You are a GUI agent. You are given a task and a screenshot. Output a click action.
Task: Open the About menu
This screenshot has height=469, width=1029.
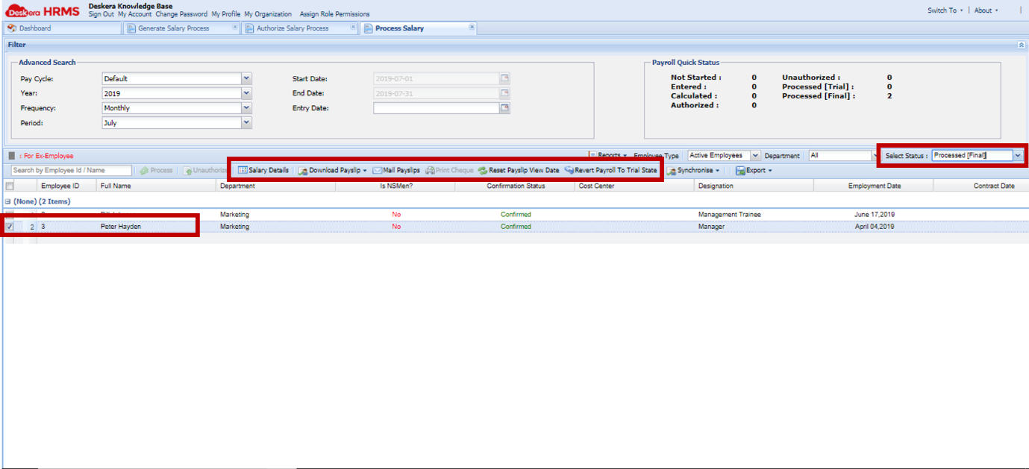tap(986, 10)
